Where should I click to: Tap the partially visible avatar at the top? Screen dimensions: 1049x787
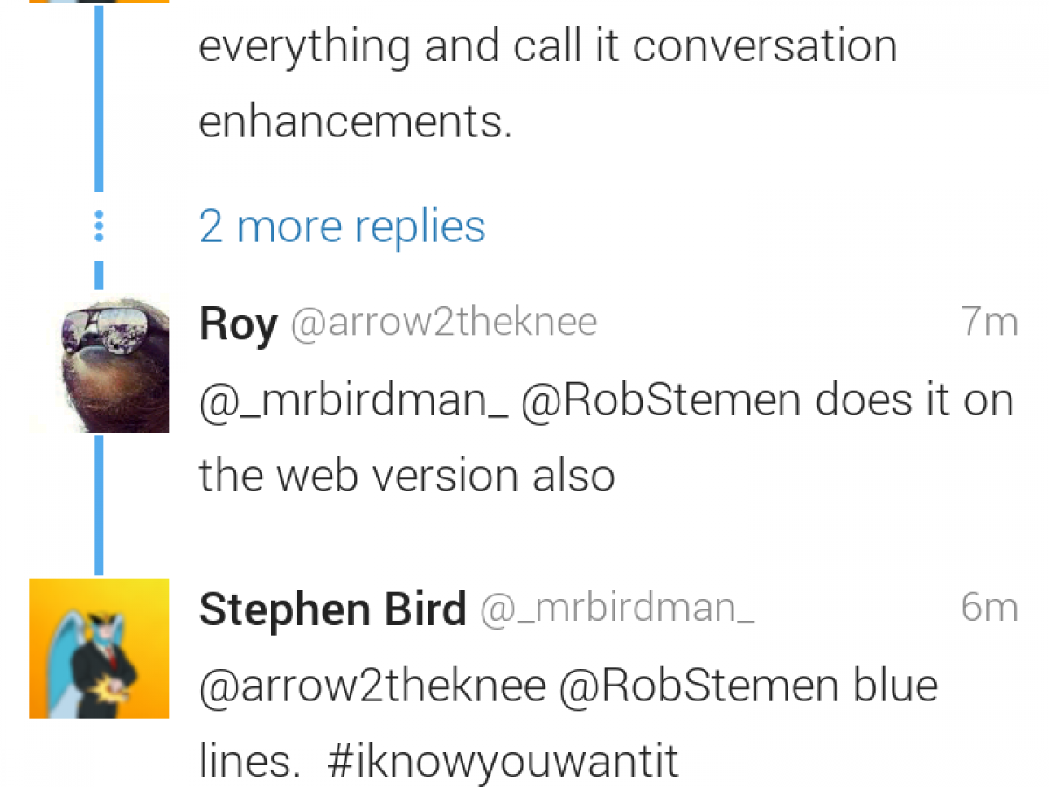click(x=99, y=2)
